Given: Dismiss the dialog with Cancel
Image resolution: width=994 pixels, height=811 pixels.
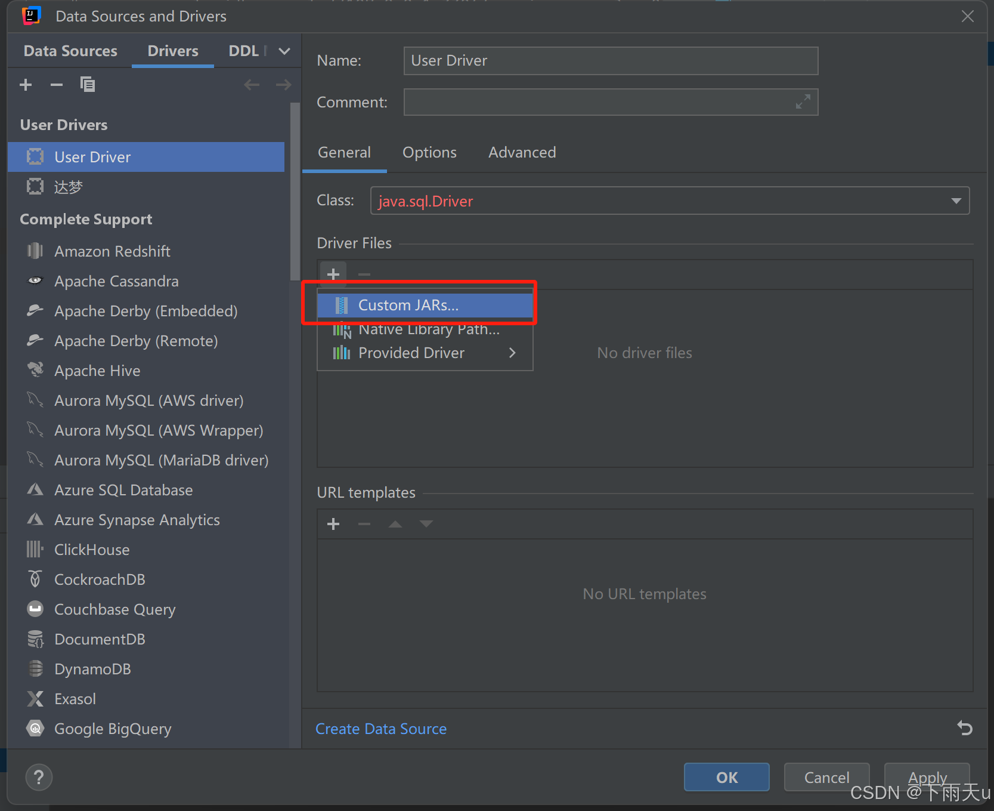Looking at the screenshot, I should click(x=826, y=777).
